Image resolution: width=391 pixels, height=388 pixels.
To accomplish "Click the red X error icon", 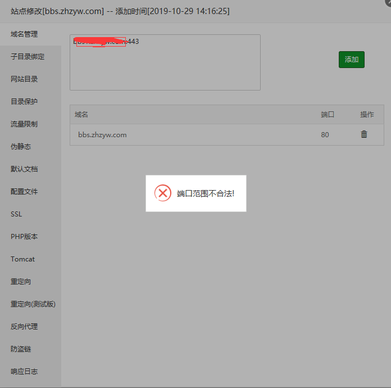I will tap(163, 193).
